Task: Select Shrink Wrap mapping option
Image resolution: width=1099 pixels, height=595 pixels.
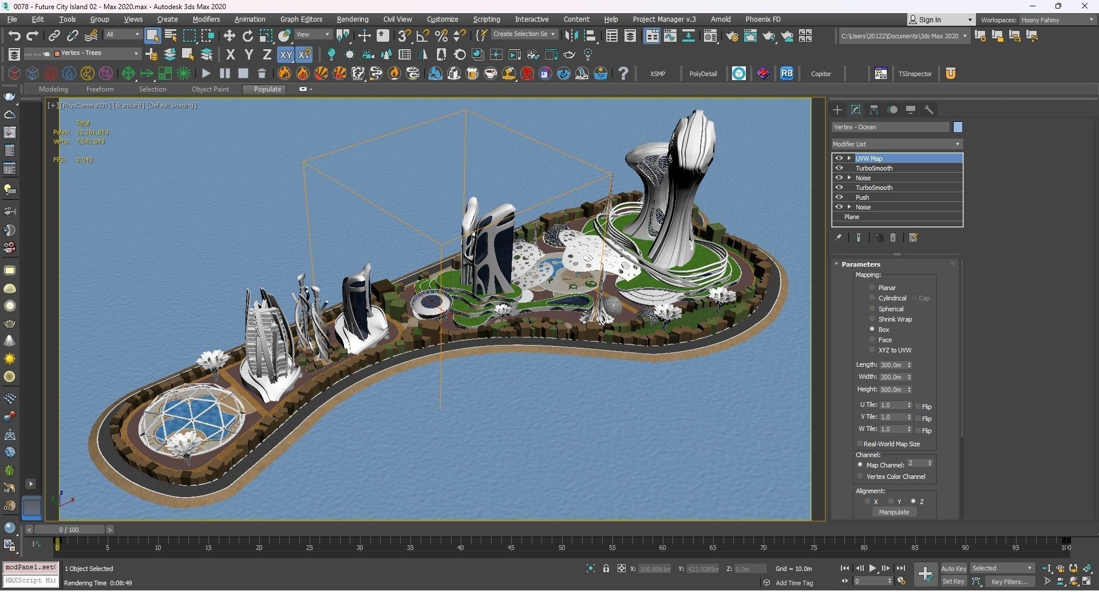Action: [x=872, y=319]
